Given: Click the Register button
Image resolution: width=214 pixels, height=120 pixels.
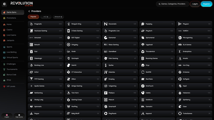Looking at the screenshot, I should 206,4.
